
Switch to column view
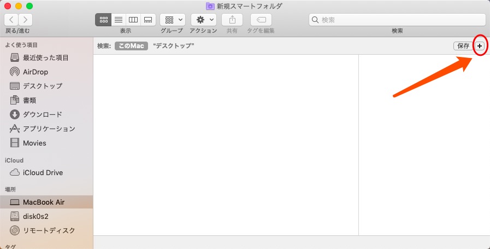tap(133, 20)
